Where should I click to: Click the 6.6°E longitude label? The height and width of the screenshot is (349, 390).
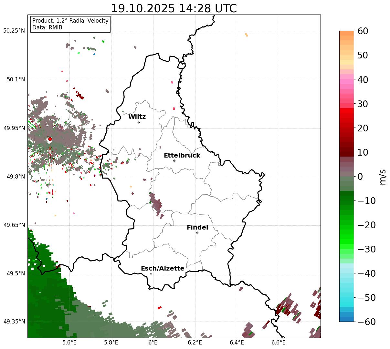click(x=279, y=343)
